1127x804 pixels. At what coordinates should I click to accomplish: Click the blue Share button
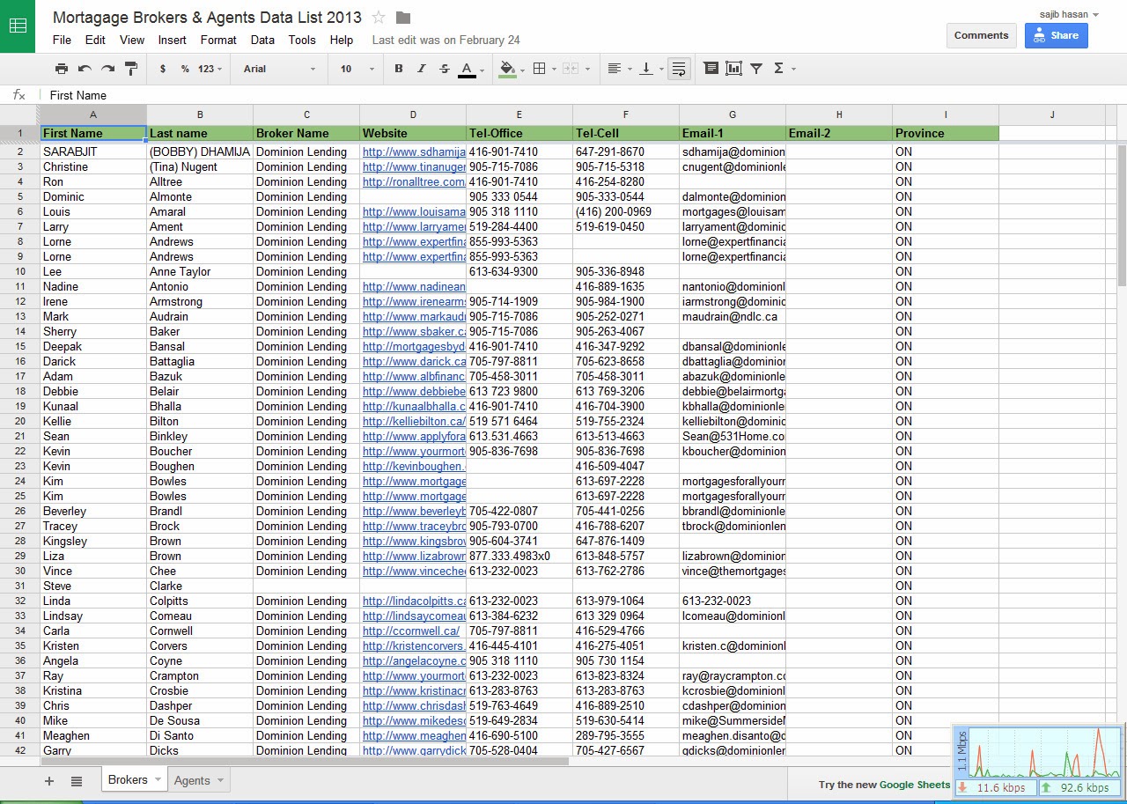(x=1056, y=35)
